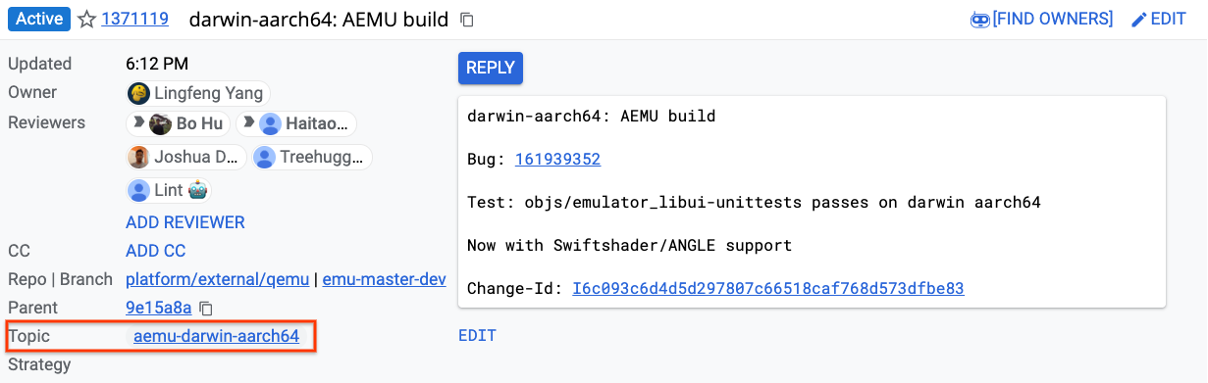Screen dimensions: 1208x383
Task: Click EDIT below the commit message
Action: click(477, 335)
